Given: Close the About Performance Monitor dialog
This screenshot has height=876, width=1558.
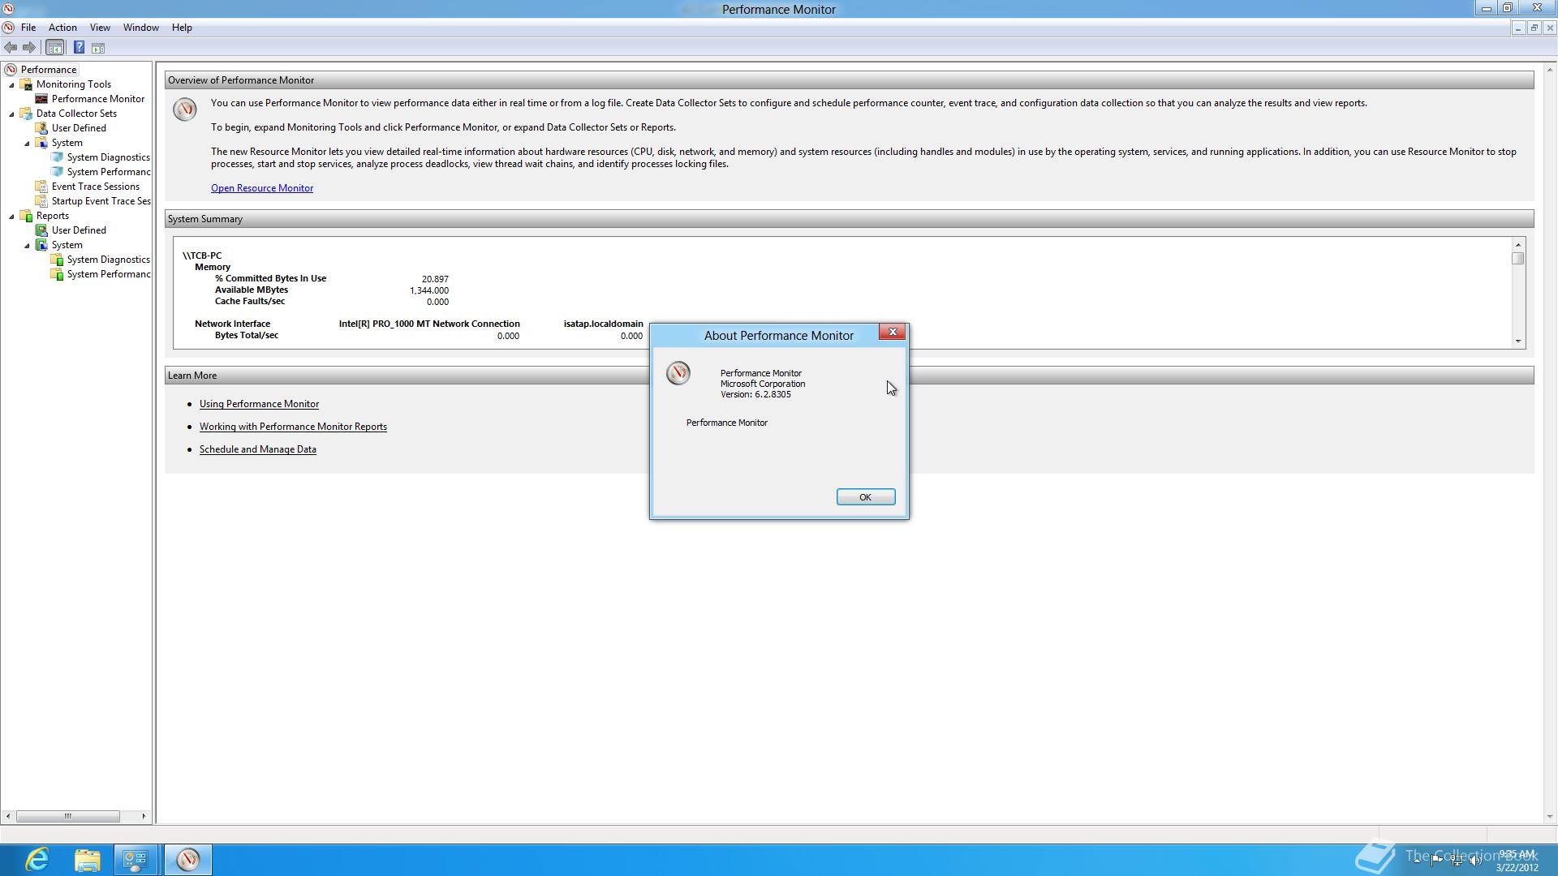Looking at the screenshot, I should 892,332.
